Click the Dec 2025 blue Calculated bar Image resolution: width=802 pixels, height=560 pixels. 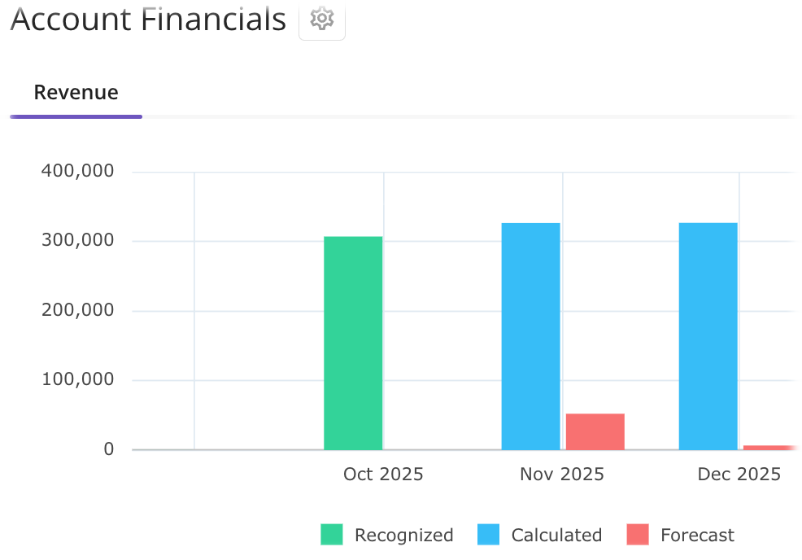707,334
